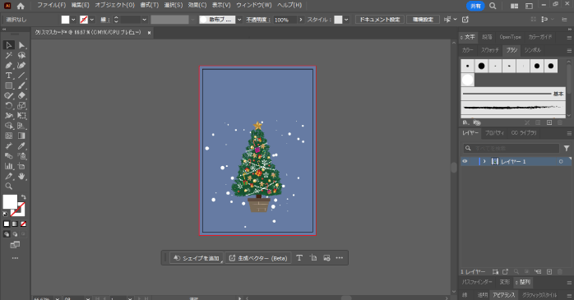574x300 pixels.
Task: Select the Free Transform tool
Action: (x=21, y=116)
